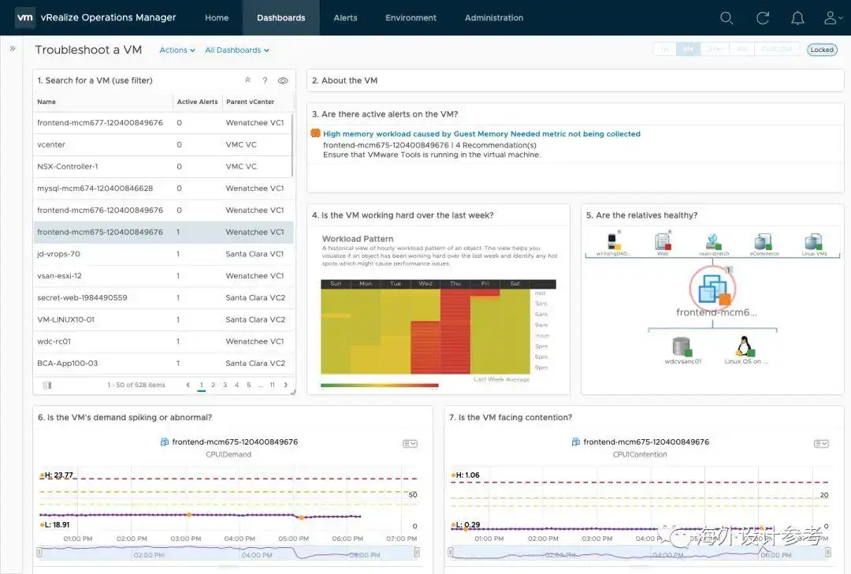
Task: Click the eCommerce relative icon
Action: 764,241
